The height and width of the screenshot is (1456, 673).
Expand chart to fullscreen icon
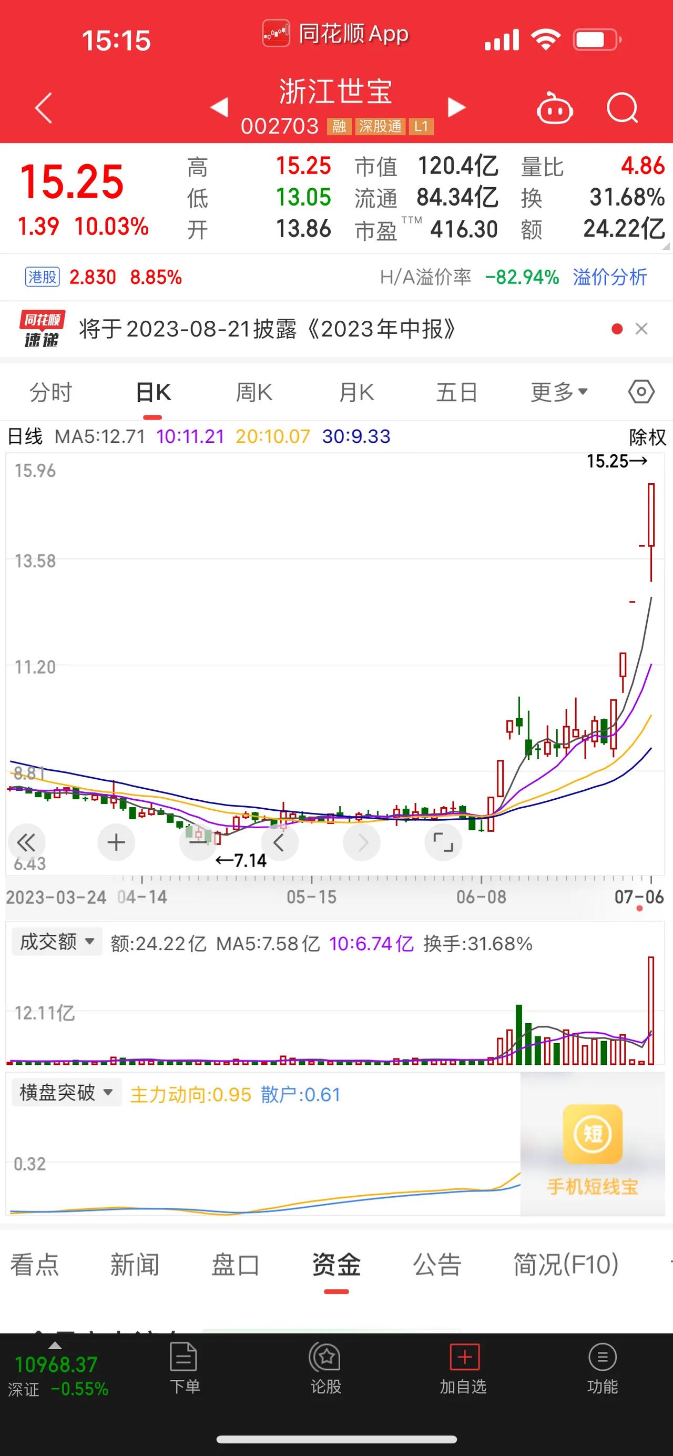point(443,843)
